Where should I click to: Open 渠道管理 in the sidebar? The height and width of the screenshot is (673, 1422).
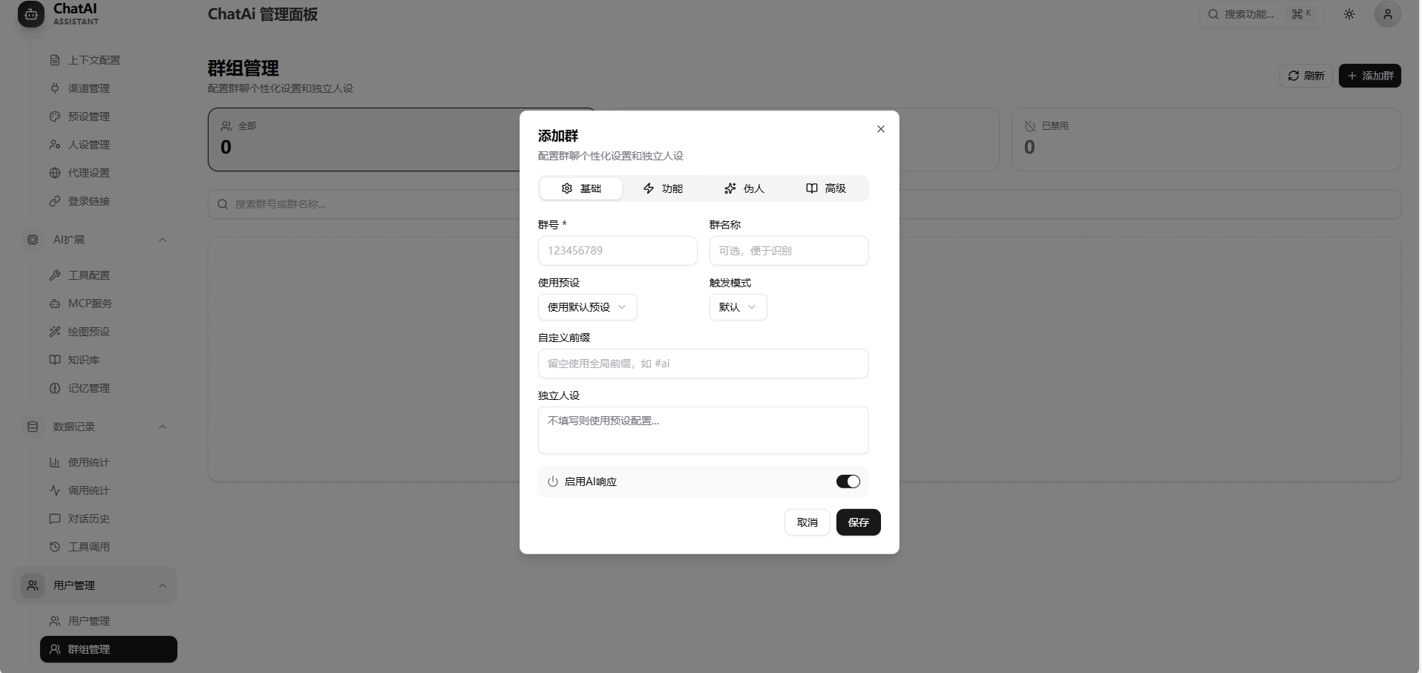[x=88, y=88]
